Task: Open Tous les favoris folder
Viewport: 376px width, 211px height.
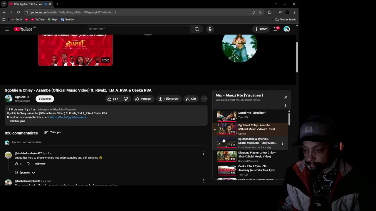Action: [286, 20]
